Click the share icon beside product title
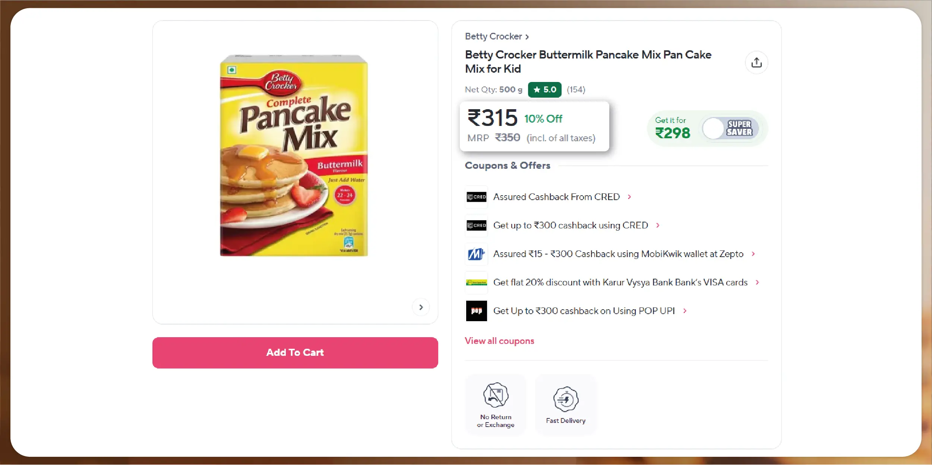The image size is (932, 465). point(756,63)
